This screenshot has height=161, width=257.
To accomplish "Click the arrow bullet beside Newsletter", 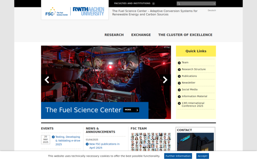I will pos(179,83).
